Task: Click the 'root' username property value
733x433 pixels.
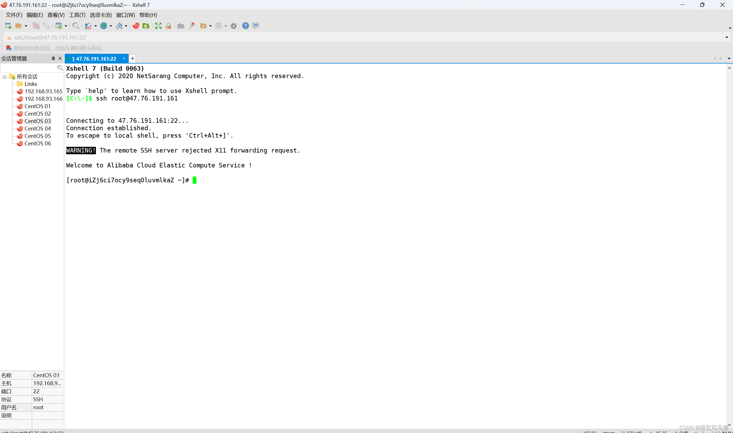Action: click(48, 407)
